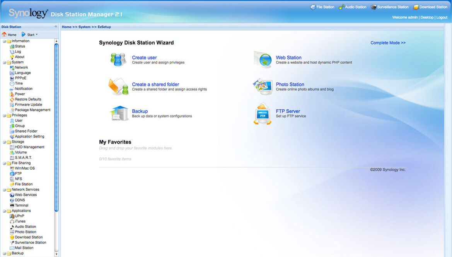Click the Web Station title link
The image size is (452, 257).
pos(288,58)
